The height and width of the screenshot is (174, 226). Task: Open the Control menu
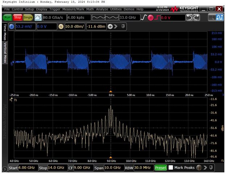[17, 9]
